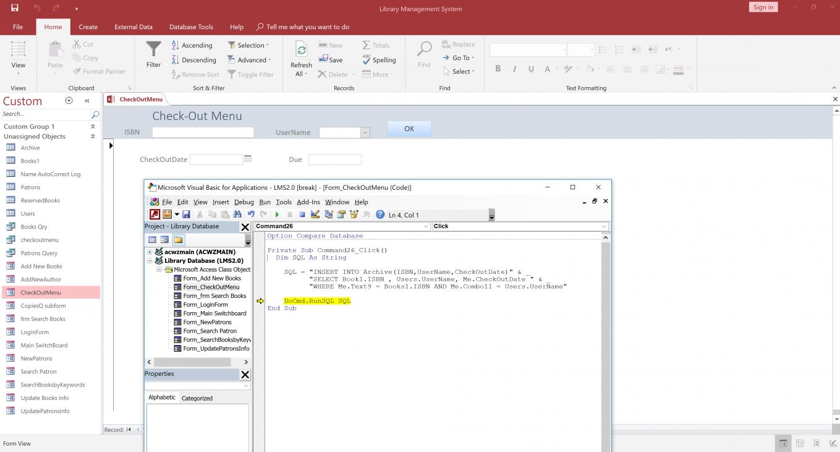Select Form_Main Switchboard in project tree
Image resolution: width=840 pixels, height=452 pixels.
pos(214,313)
